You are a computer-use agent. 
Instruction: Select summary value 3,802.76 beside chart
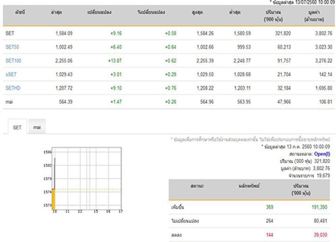pos(321,169)
